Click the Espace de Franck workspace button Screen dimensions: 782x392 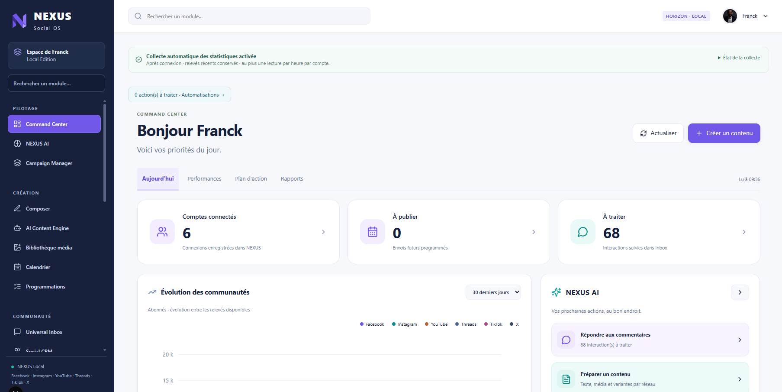point(56,55)
